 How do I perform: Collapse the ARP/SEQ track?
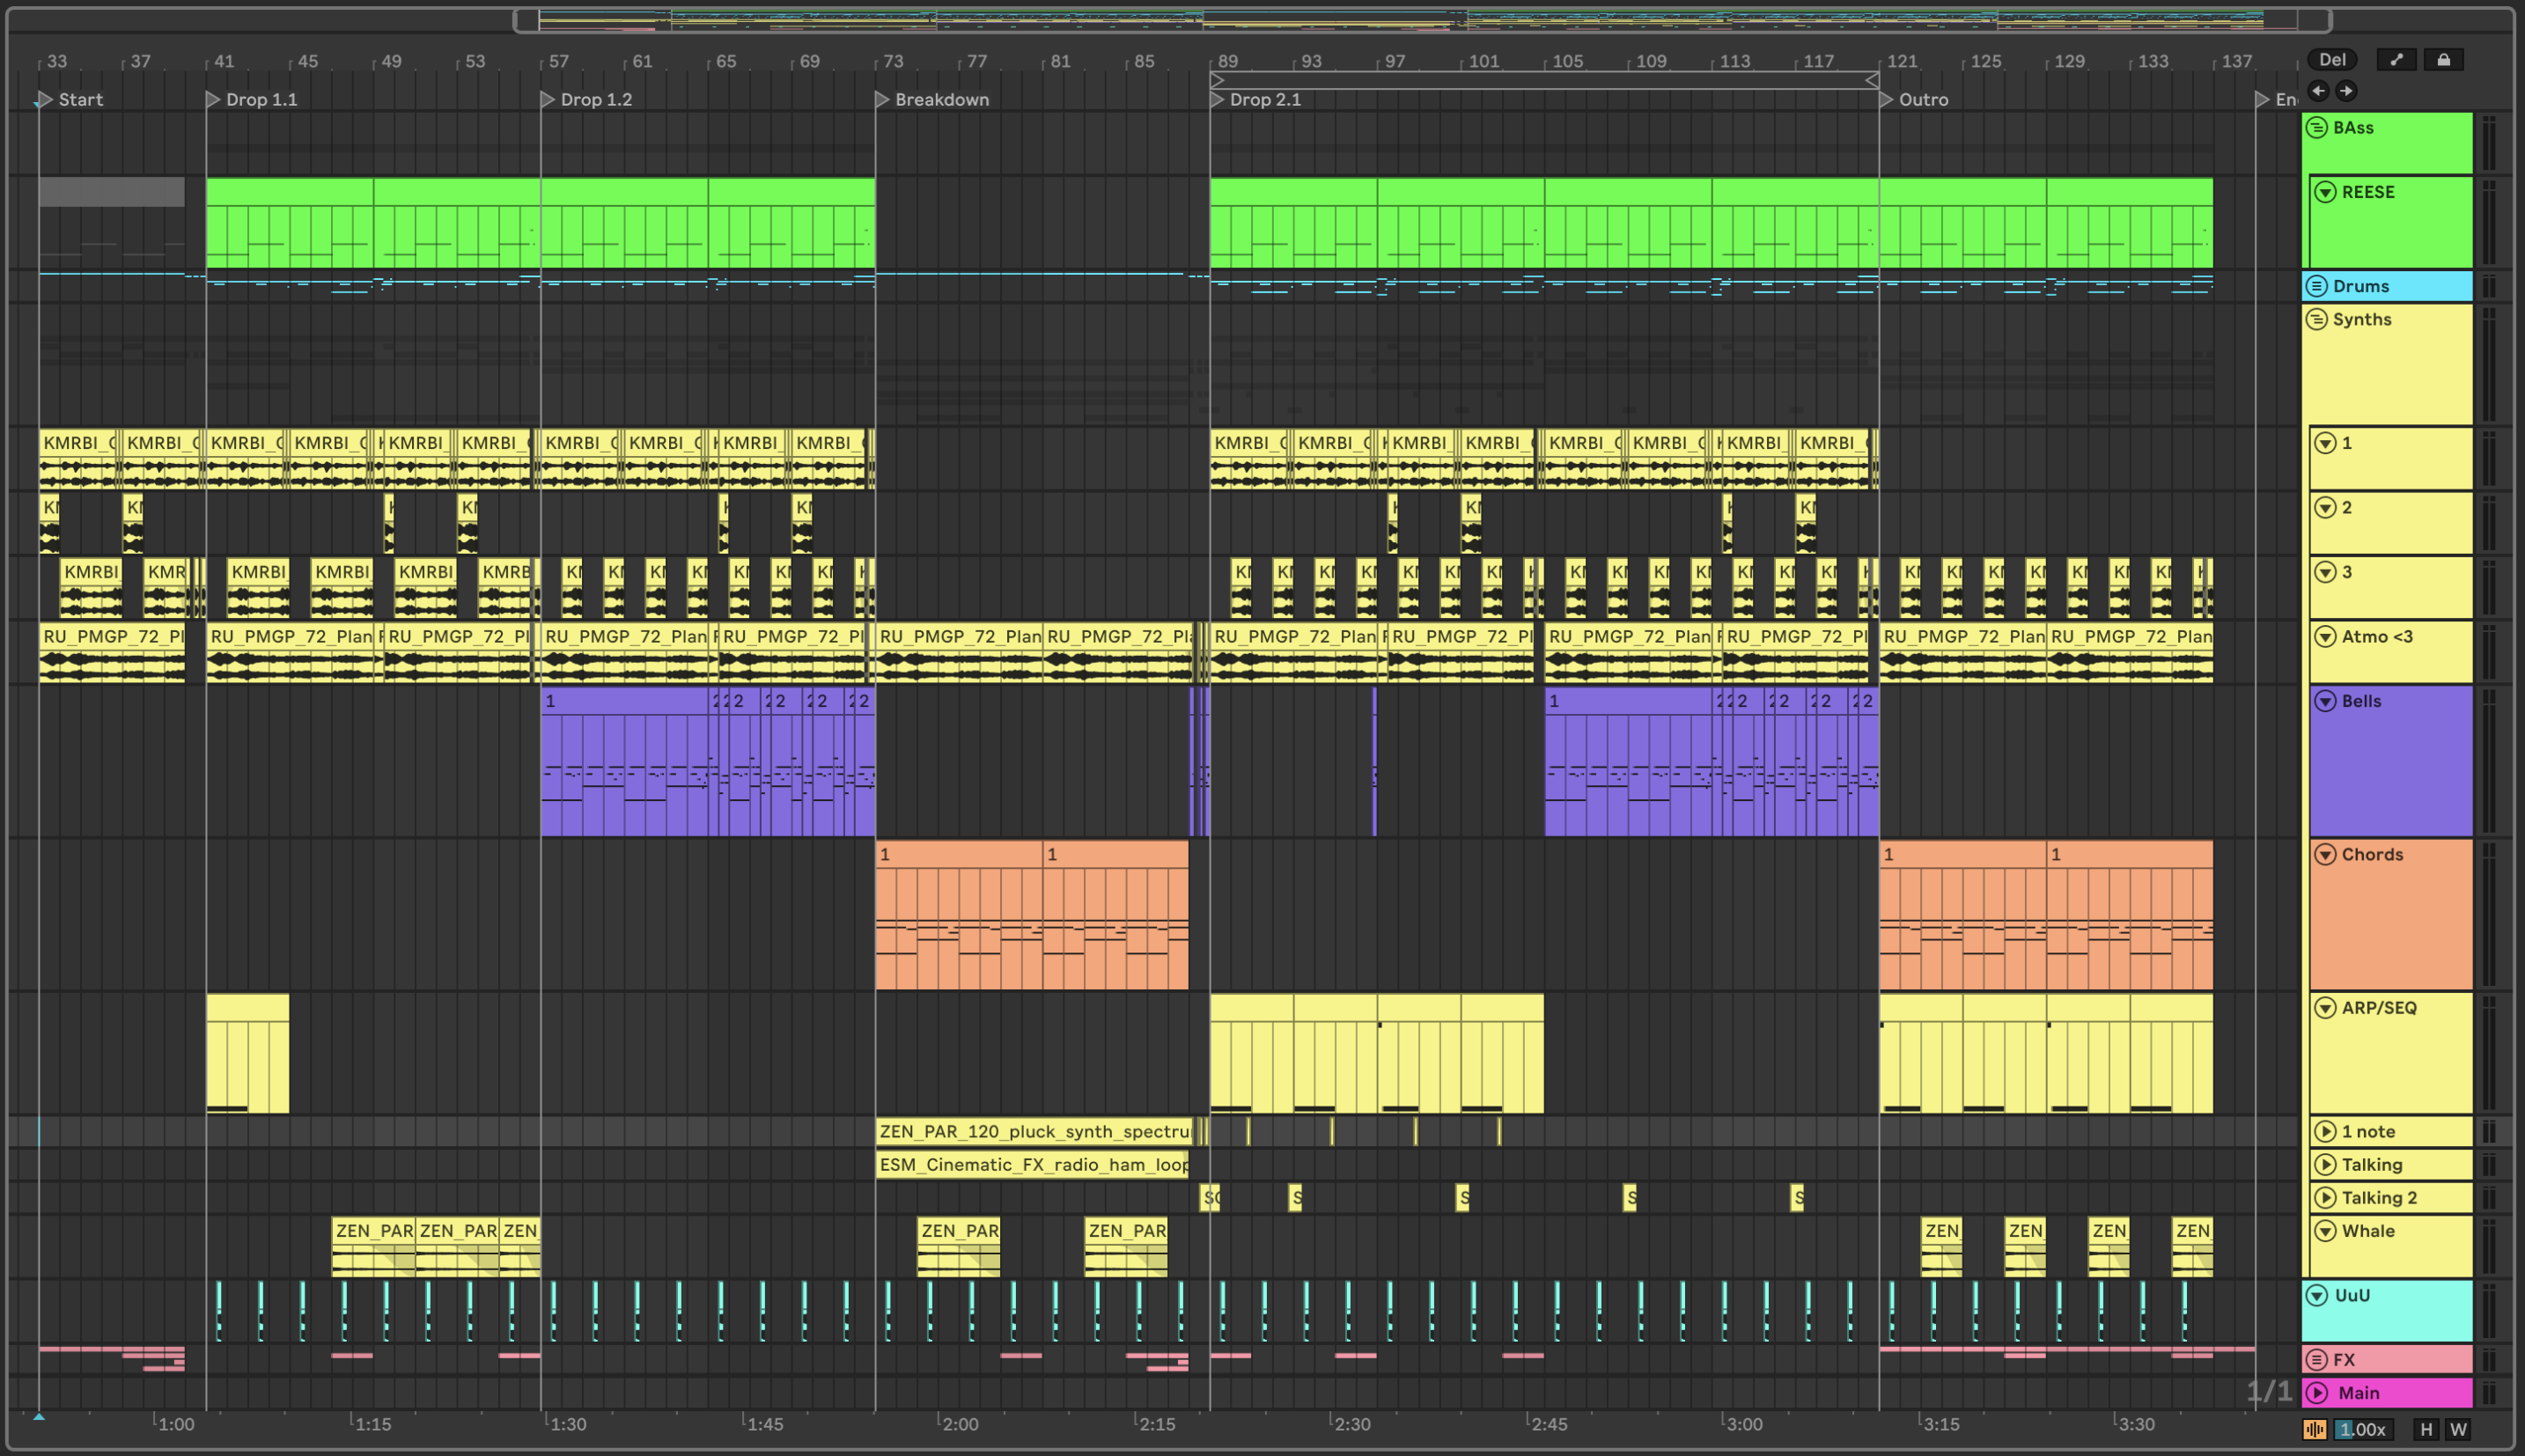click(2326, 1007)
